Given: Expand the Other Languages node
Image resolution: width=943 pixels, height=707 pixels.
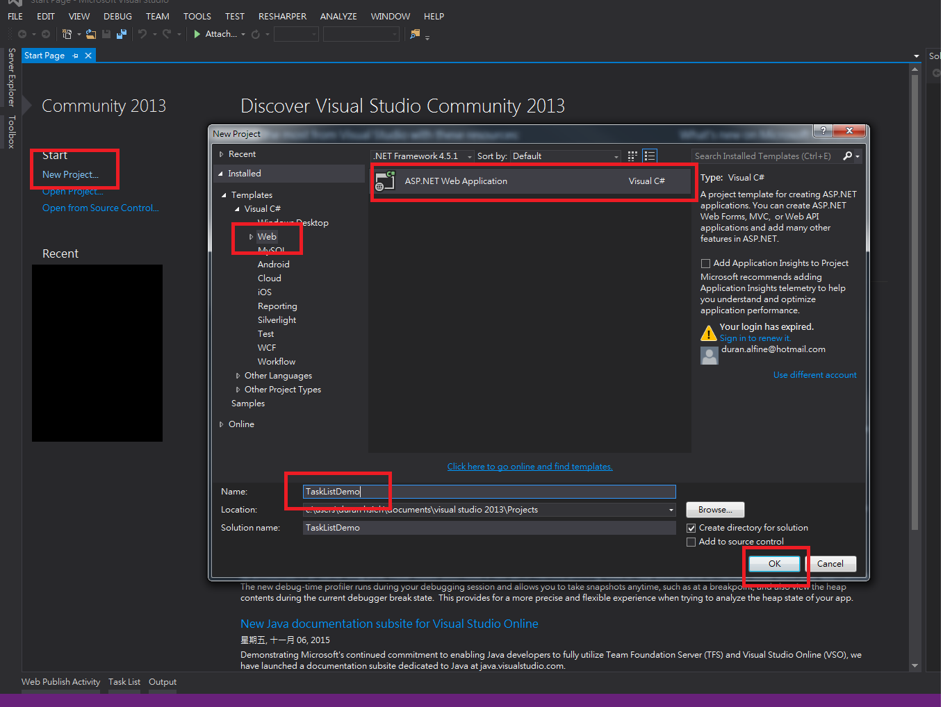Looking at the screenshot, I should coord(238,376).
